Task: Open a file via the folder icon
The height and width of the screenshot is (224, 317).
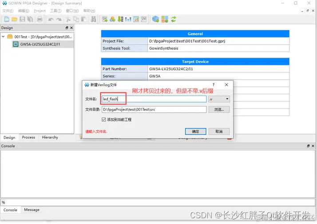Action: (14, 19)
